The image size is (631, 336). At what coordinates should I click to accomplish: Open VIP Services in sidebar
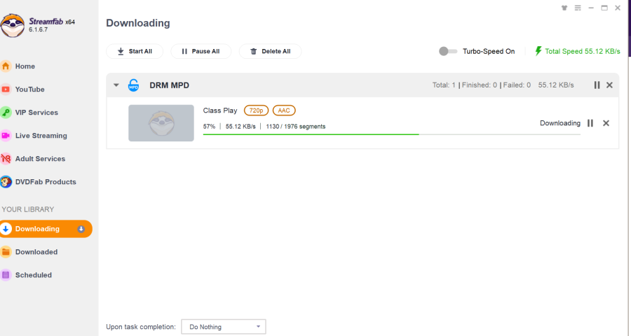36,113
